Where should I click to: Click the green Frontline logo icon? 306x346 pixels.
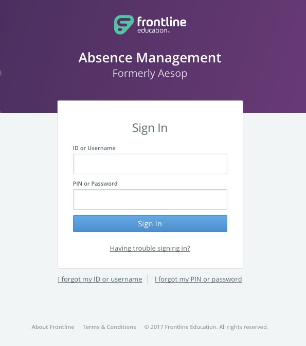pos(124,25)
